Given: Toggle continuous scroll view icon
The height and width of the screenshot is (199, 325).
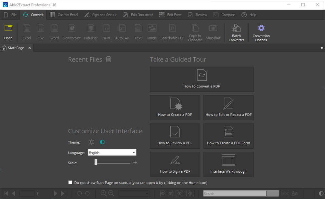Looking at the screenshot, I should [x=190, y=193].
